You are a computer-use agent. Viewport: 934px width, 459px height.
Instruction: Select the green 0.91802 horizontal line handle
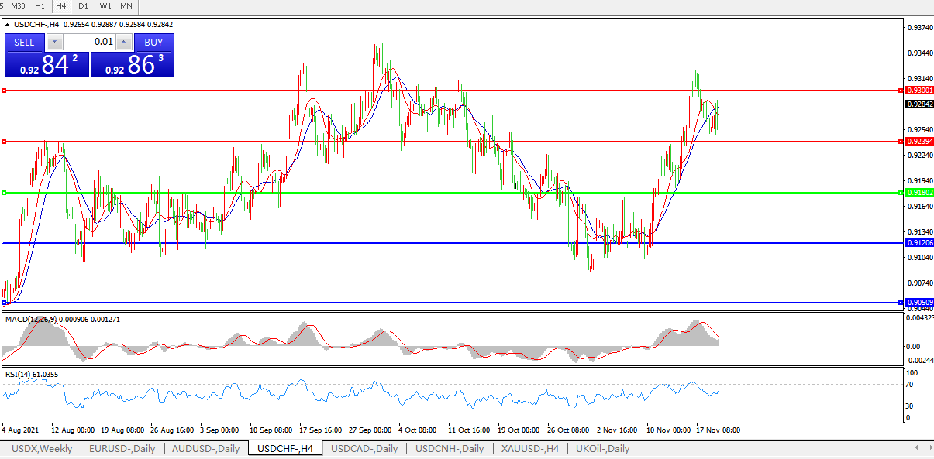tap(4, 193)
